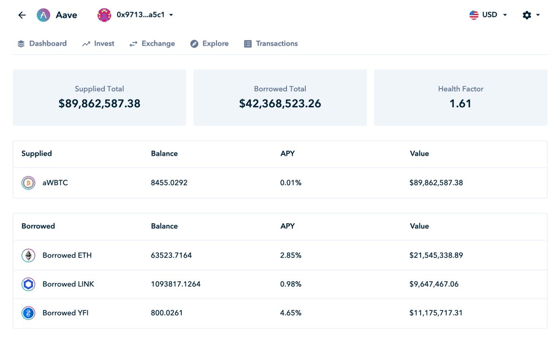Select the YFI balance 800.0261
Screen dimensions: 558x348
tap(167, 313)
